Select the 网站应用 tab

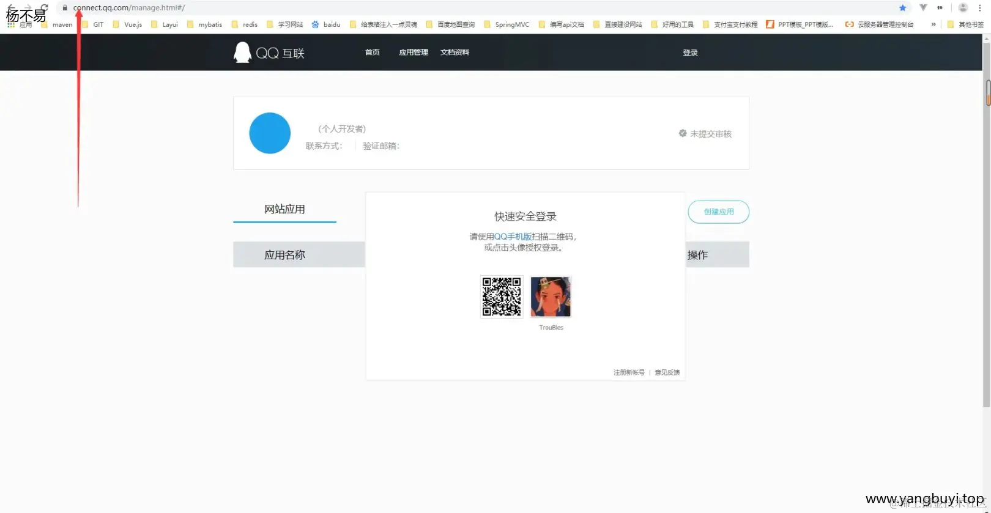(x=284, y=210)
